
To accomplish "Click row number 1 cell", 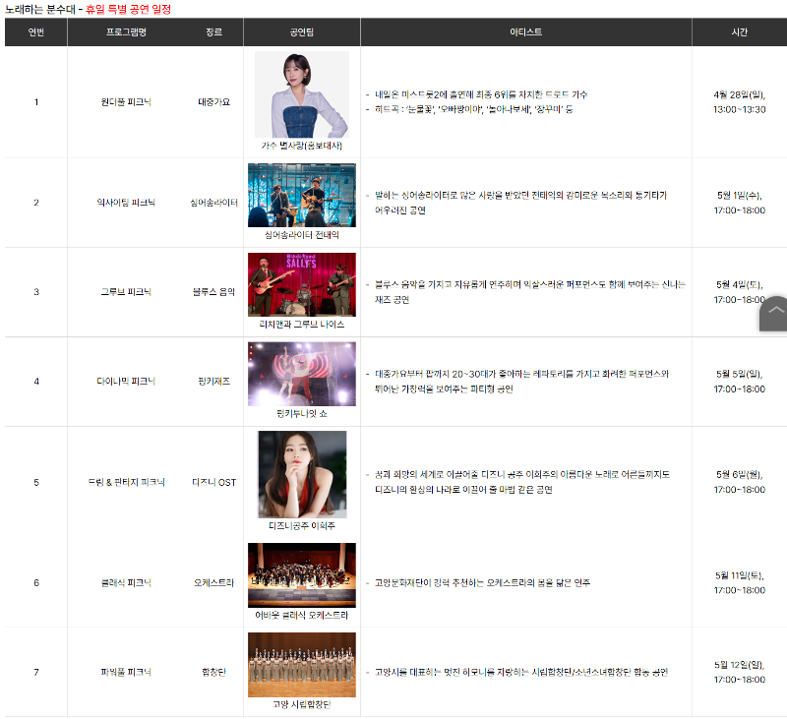I will tap(36, 102).
